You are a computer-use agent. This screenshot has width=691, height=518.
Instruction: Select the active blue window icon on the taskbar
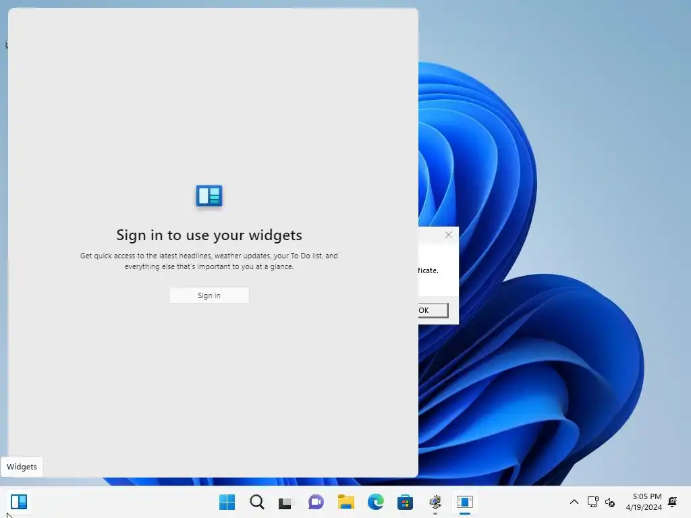(x=464, y=502)
